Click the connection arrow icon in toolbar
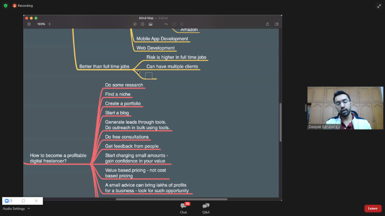This screenshot has height=216, width=385. point(166,24)
